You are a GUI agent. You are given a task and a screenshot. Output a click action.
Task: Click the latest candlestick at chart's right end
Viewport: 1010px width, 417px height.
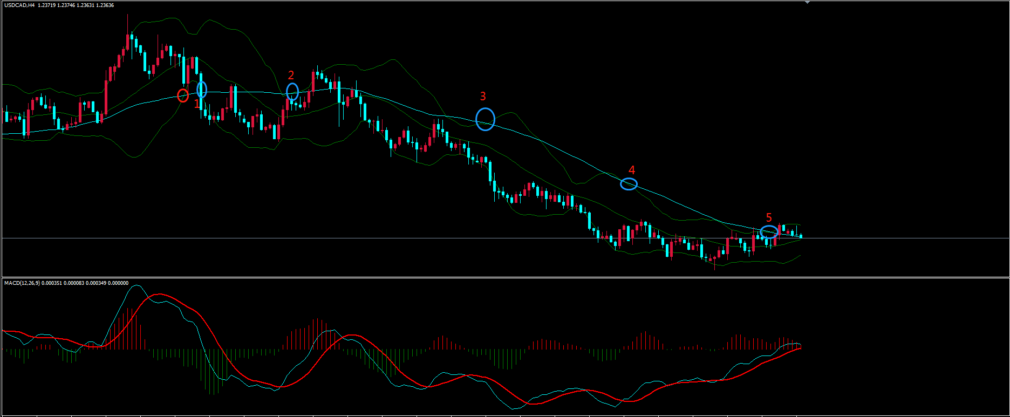pos(801,236)
